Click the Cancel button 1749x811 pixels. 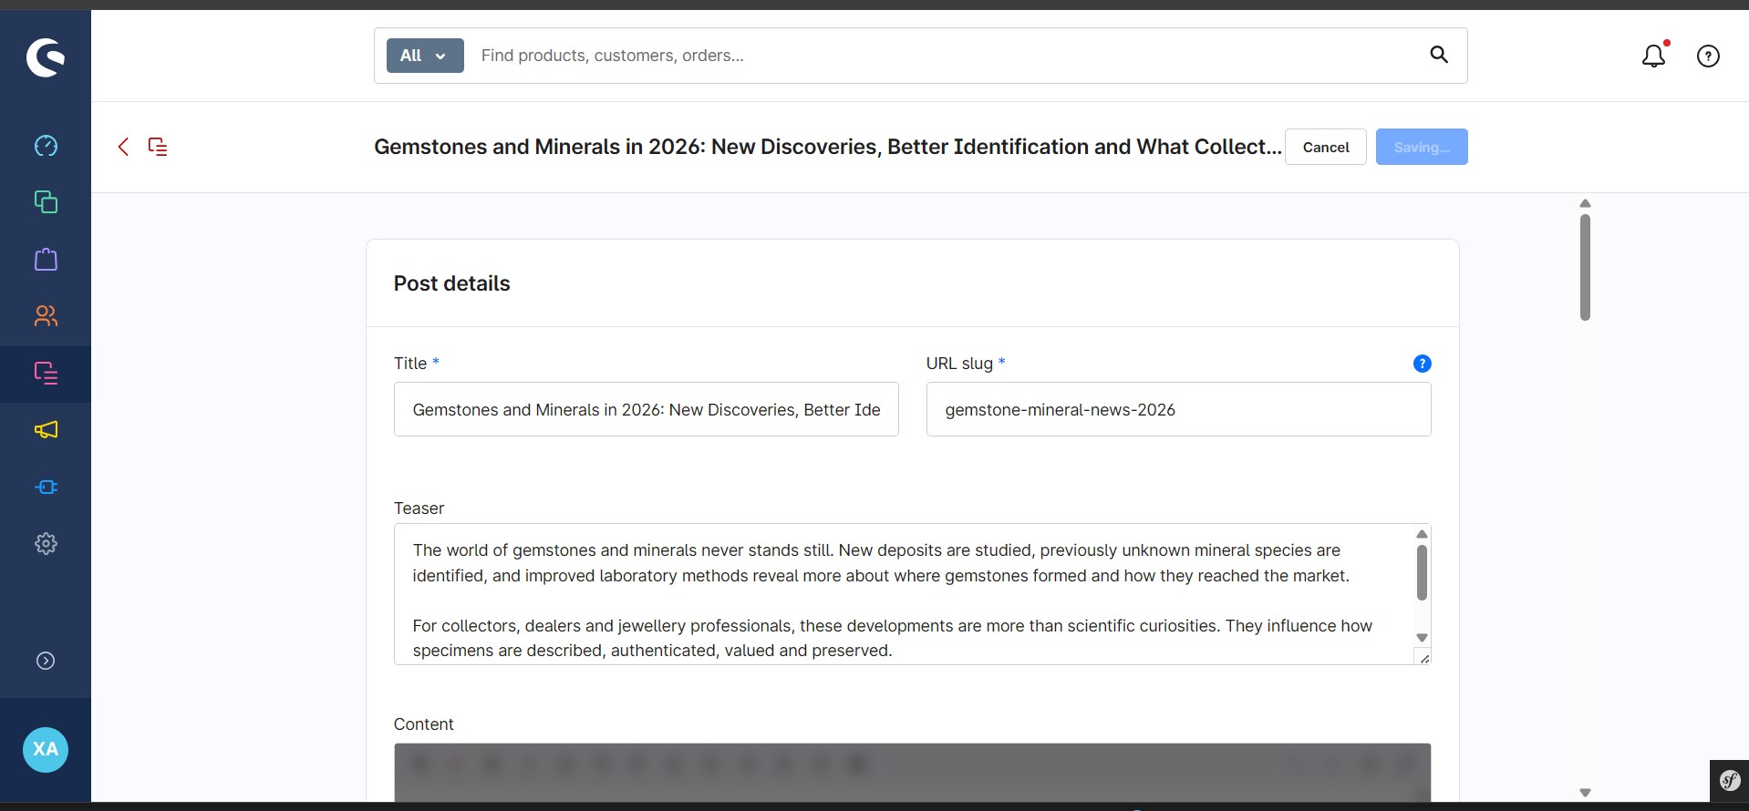coord(1326,147)
